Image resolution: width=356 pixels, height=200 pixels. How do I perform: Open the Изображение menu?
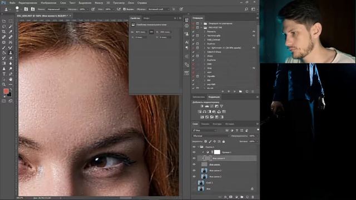tap(48, 3)
